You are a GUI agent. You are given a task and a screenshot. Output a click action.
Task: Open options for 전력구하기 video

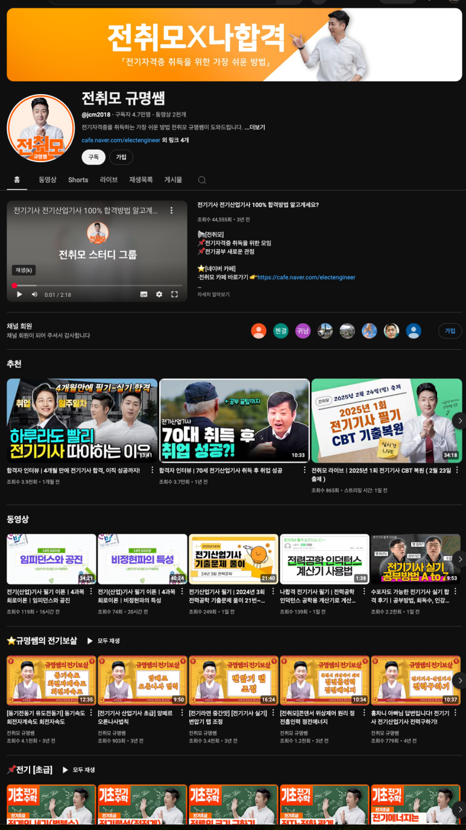[x=455, y=714]
